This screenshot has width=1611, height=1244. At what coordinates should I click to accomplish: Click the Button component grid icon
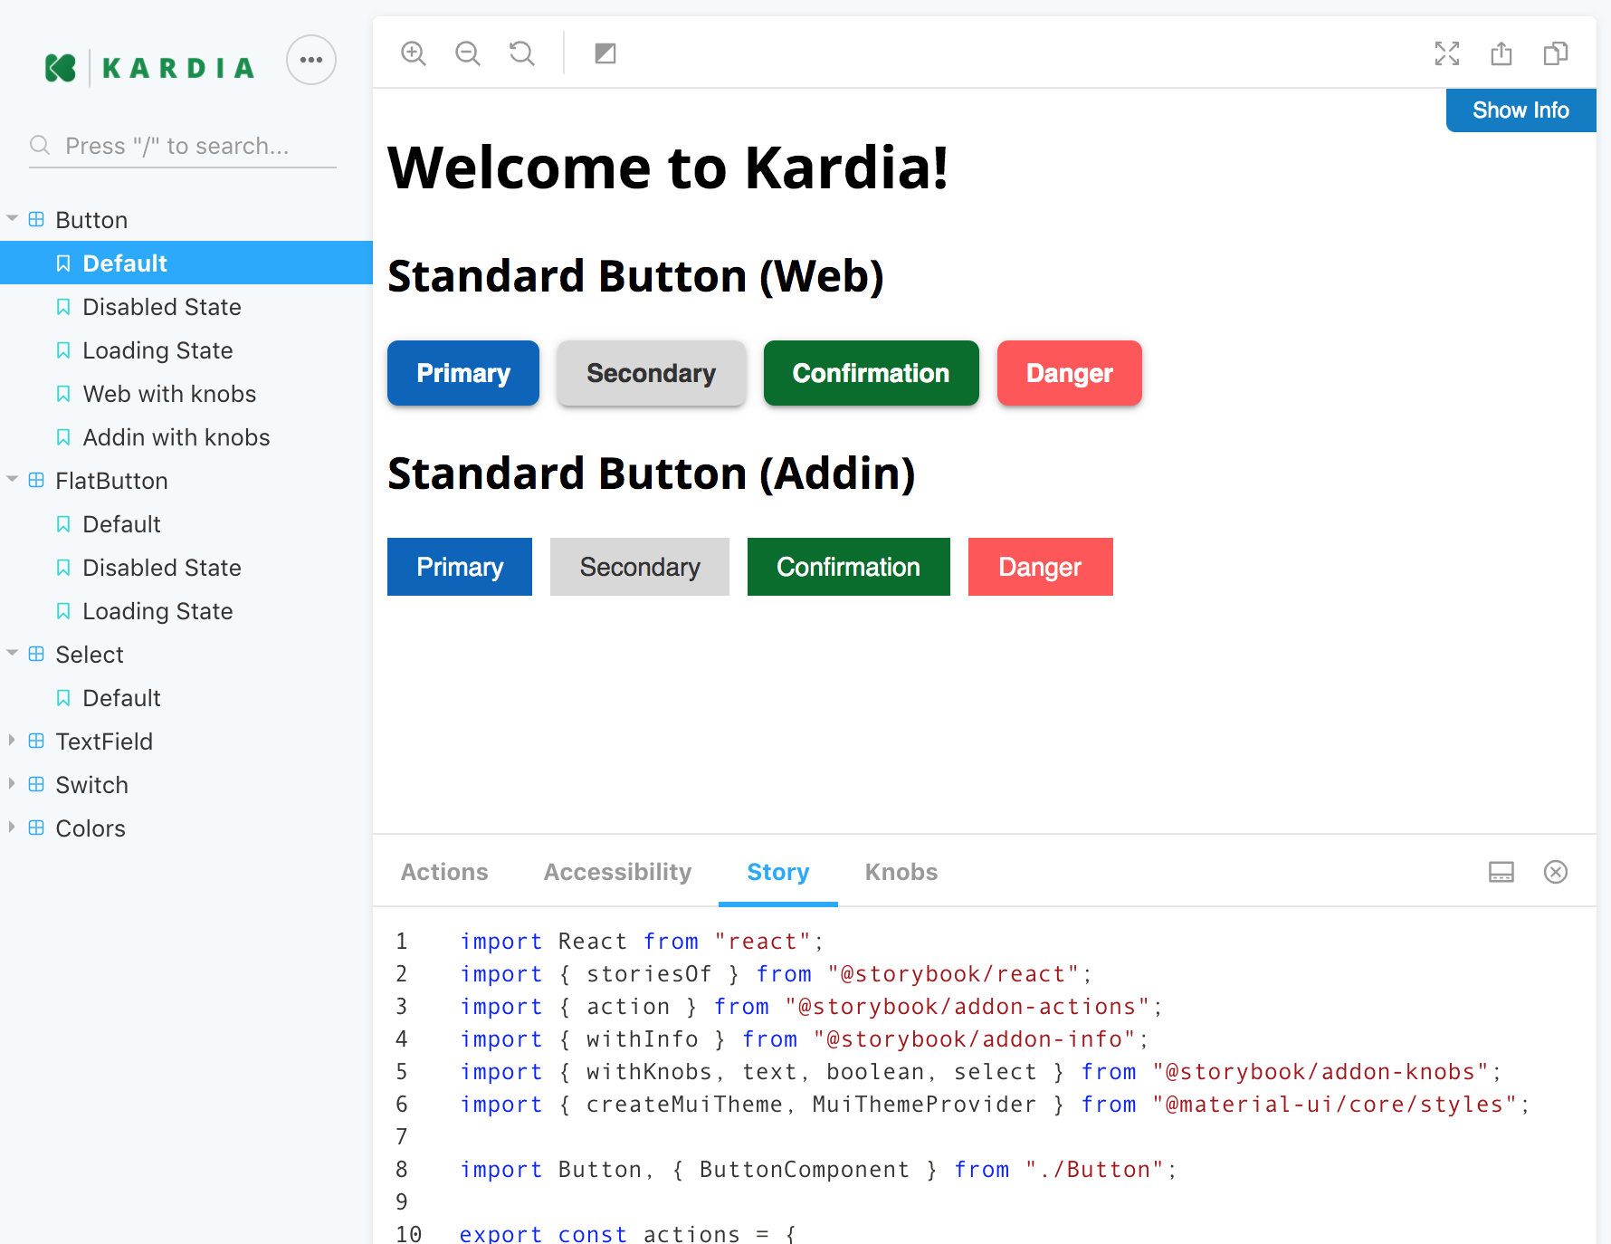pyautogui.click(x=36, y=219)
